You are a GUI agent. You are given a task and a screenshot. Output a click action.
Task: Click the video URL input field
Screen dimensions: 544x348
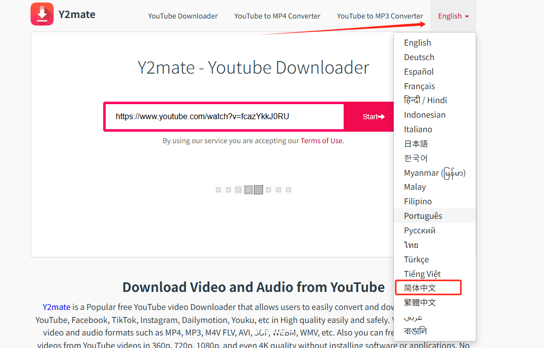point(223,116)
